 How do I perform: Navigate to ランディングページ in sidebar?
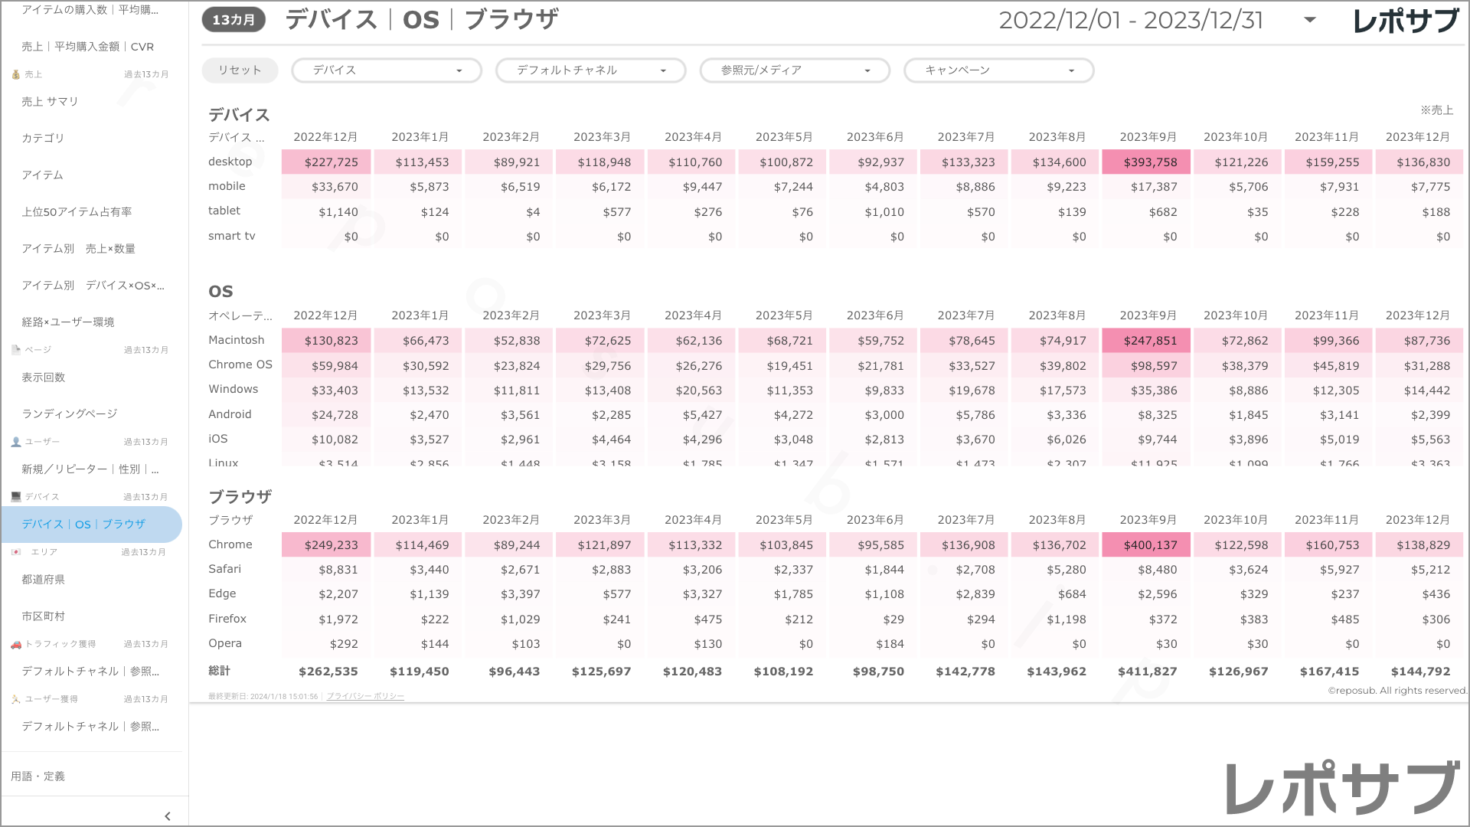click(69, 414)
